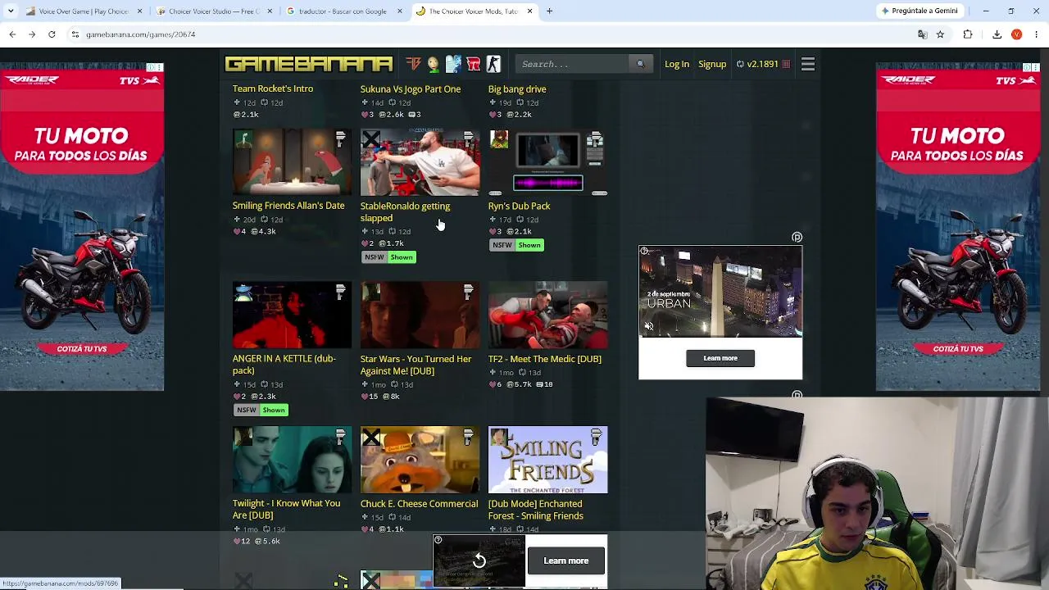The height and width of the screenshot is (590, 1049).
Task: Click the Signup link
Action: [712, 64]
